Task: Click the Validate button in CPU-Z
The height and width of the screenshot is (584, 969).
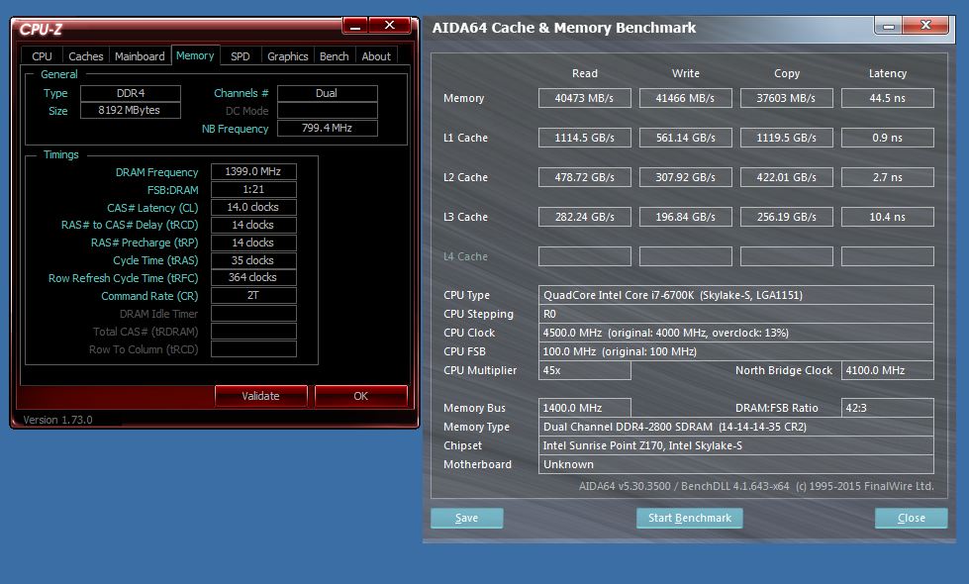Action: point(260,396)
